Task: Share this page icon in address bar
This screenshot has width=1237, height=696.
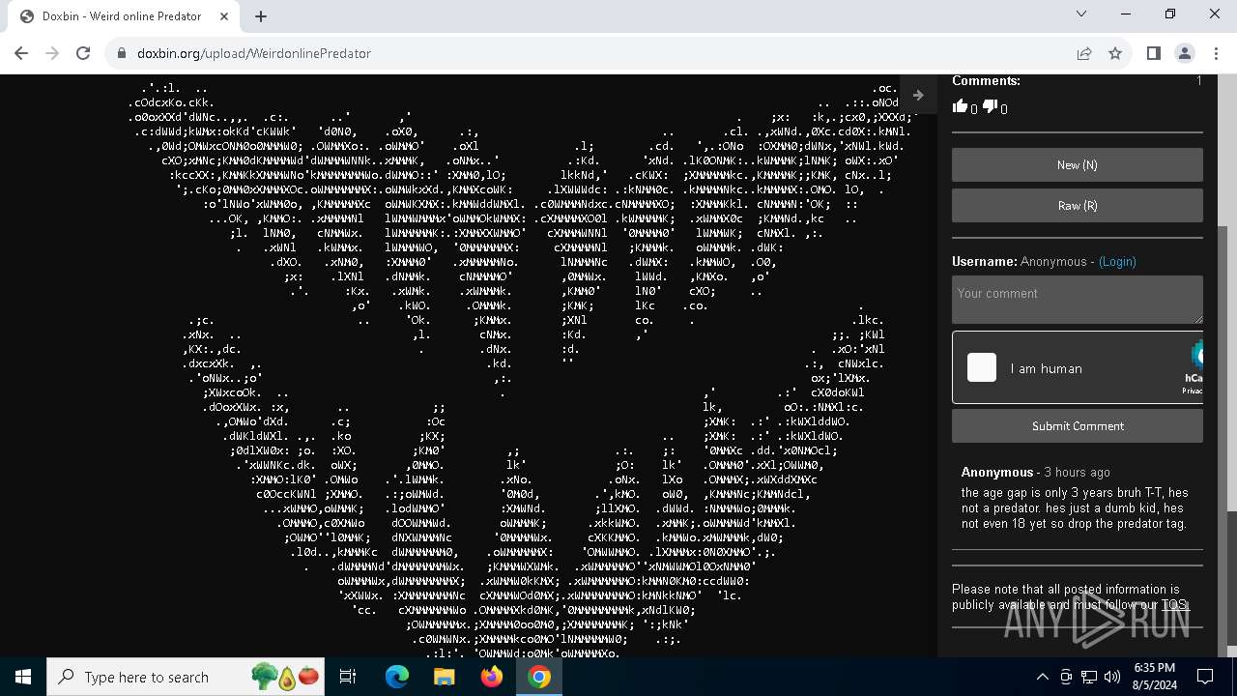Action: click(x=1084, y=53)
